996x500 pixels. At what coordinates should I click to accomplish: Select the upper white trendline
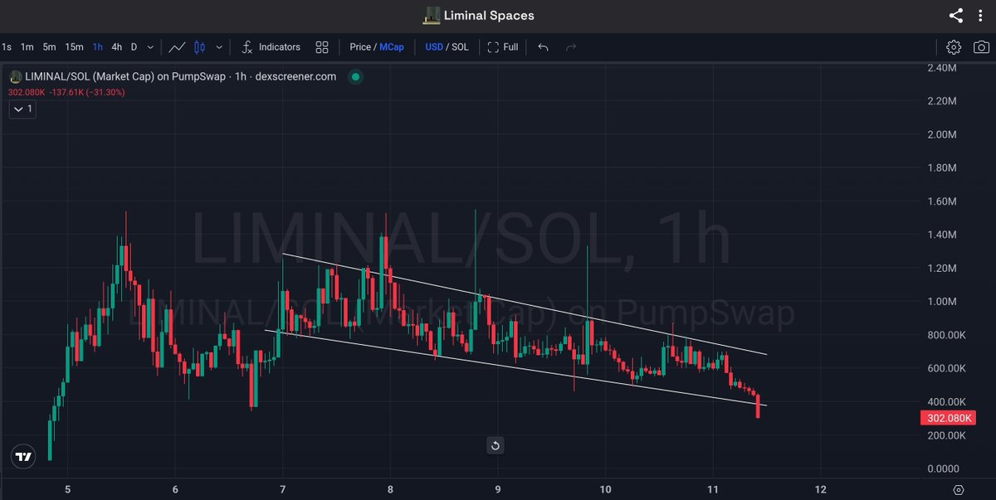(x=525, y=303)
